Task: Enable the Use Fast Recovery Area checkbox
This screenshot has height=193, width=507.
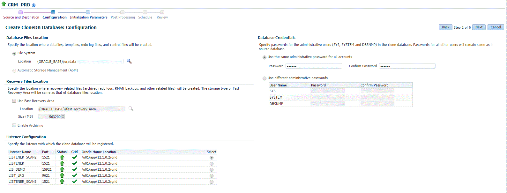Action: coord(14,101)
